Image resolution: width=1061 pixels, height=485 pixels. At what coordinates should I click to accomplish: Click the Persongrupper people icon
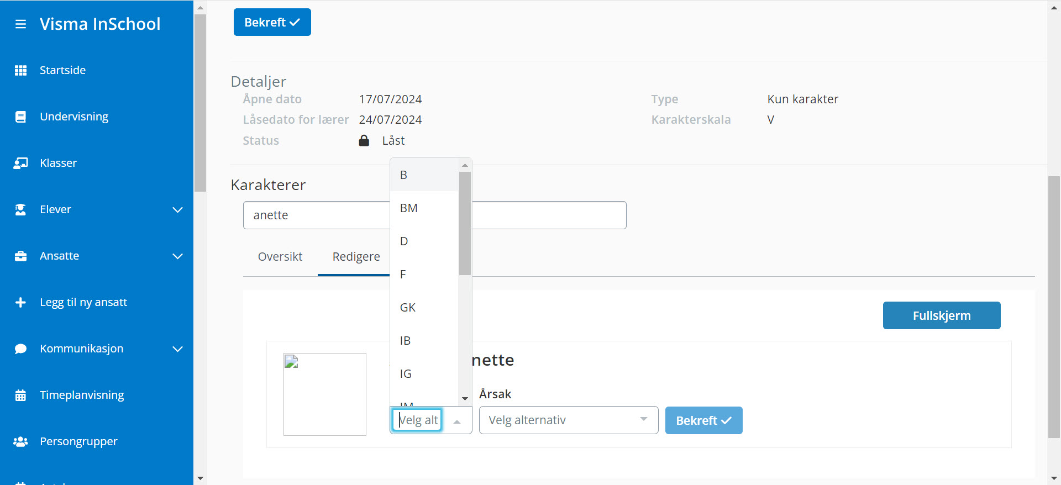(x=20, y=442)
